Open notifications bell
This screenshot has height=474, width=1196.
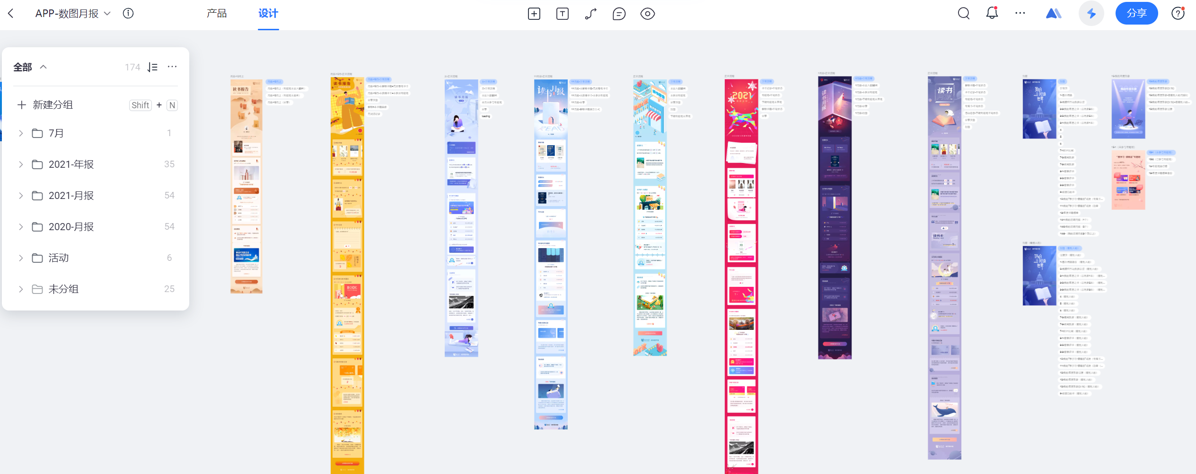click(992, 13)
